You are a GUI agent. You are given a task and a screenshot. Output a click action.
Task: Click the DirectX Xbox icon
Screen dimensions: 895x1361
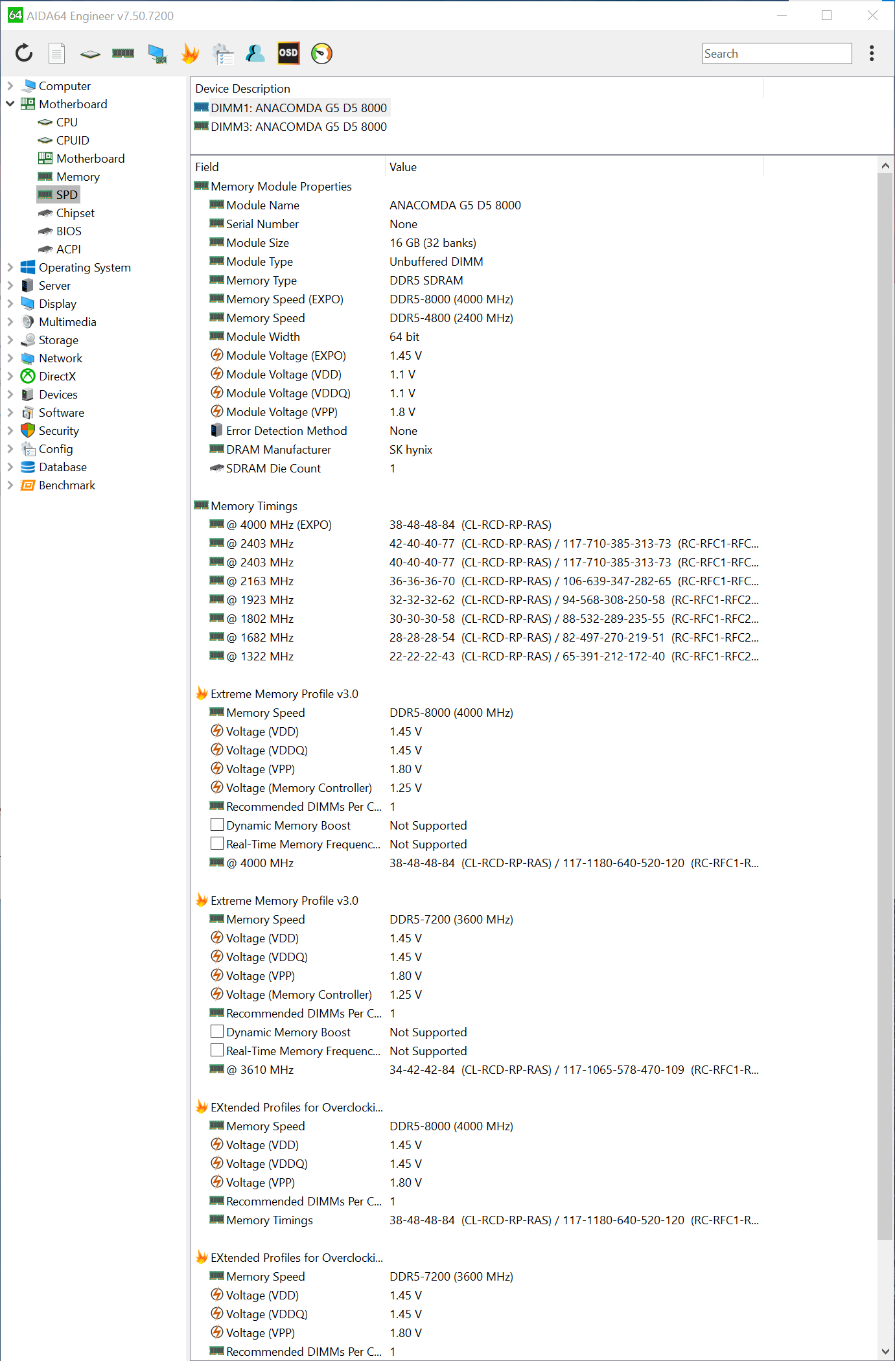(x=28, y=376)
